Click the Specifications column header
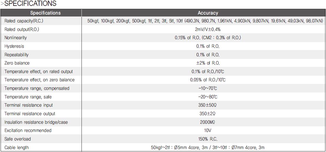Image resolution: width=326 pixels, height=152 pixels. 45,13
